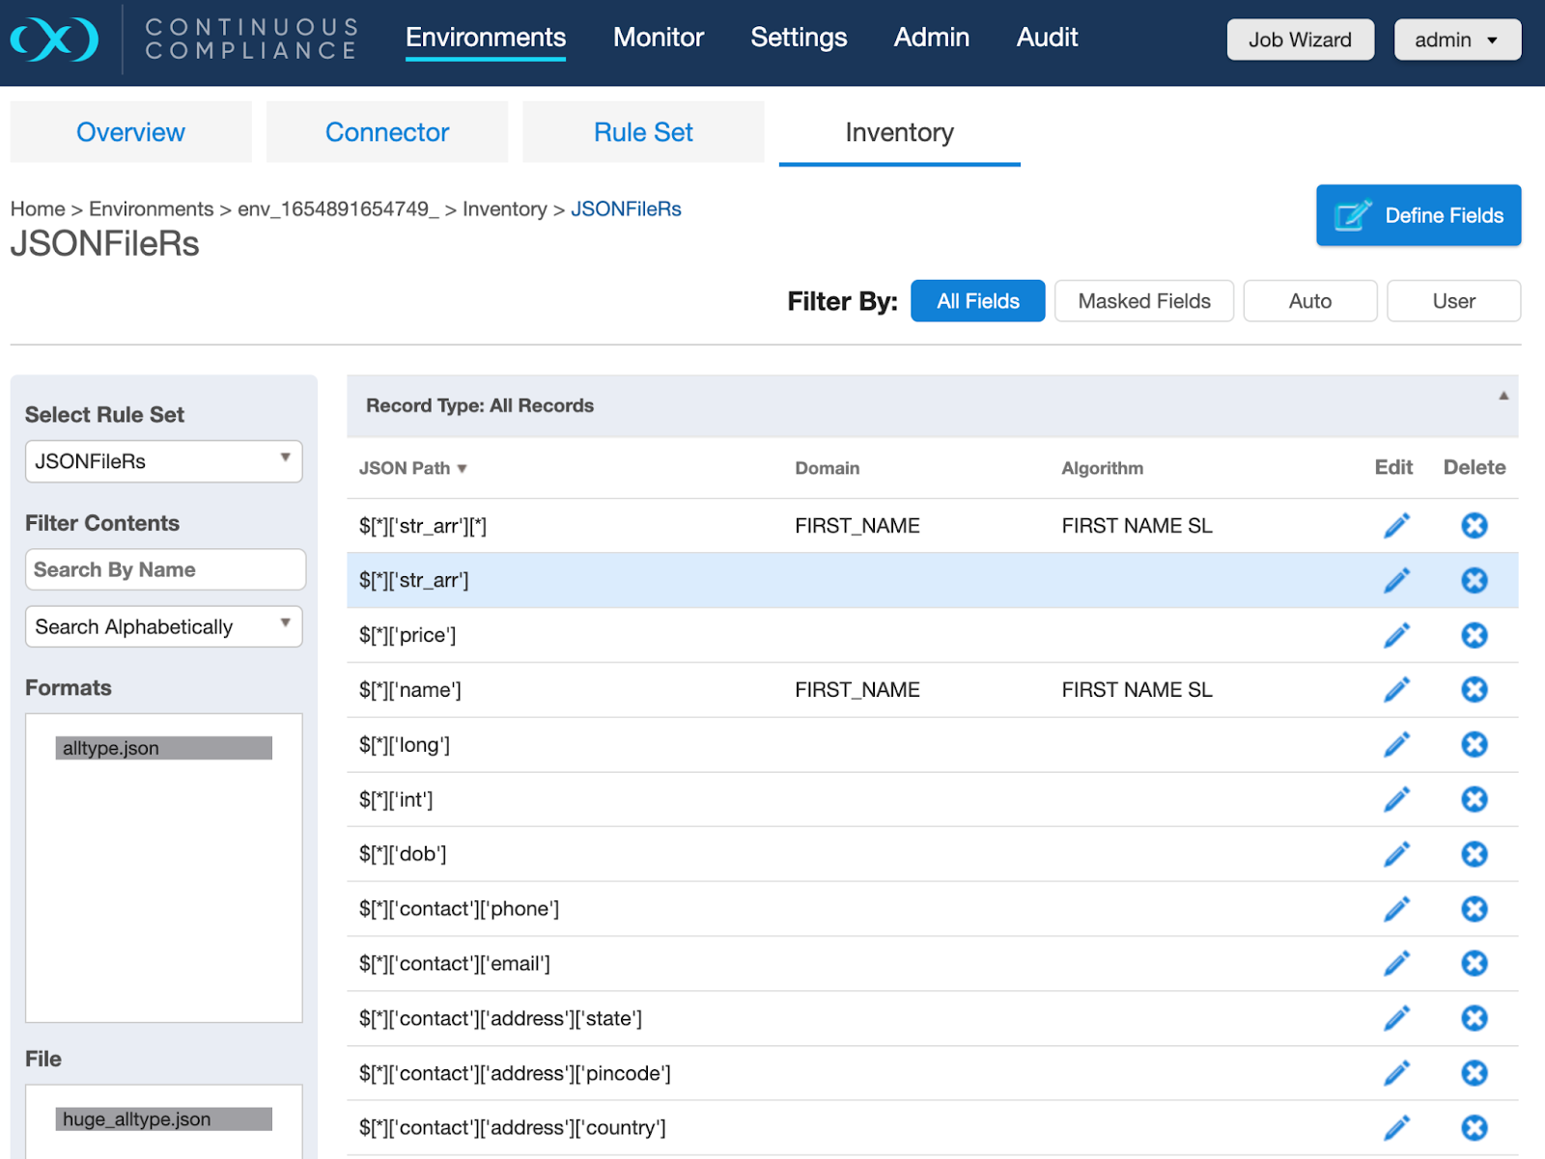
Task: Open the Select Rule Set dropdown
Action: (x=163, y=461)
